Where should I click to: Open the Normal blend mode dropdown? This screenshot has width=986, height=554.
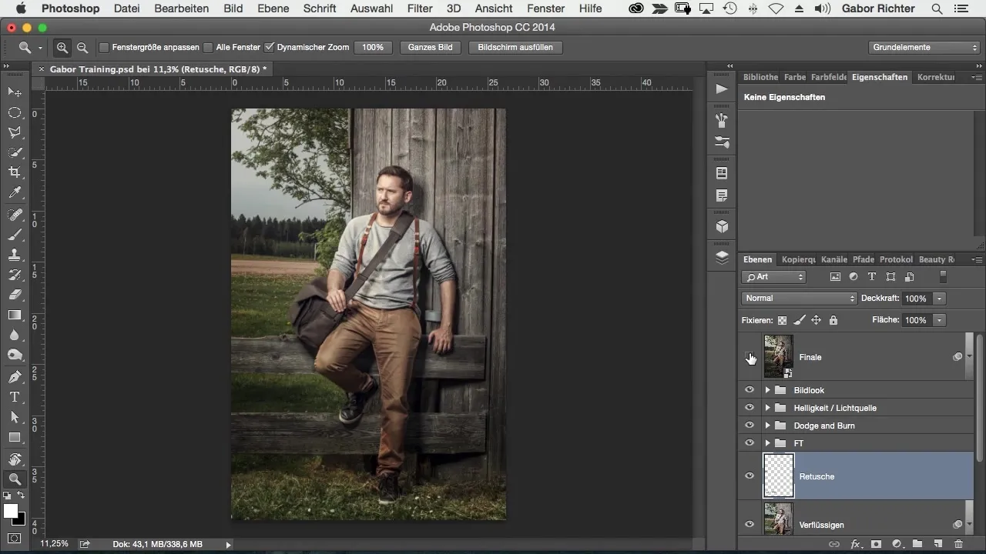pyautogui.click(x=799, y=299)
